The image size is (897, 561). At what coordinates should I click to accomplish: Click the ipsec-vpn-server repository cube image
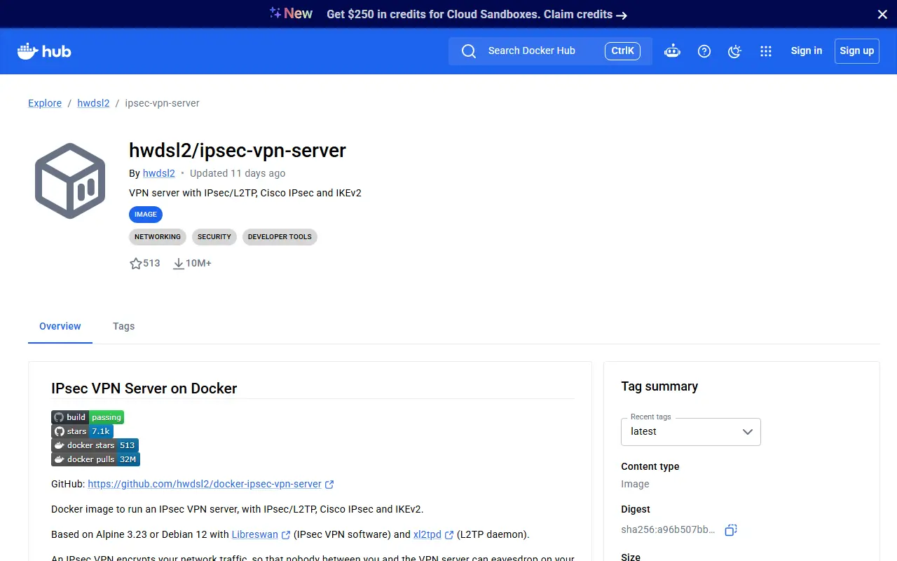(x=70, y=180)
